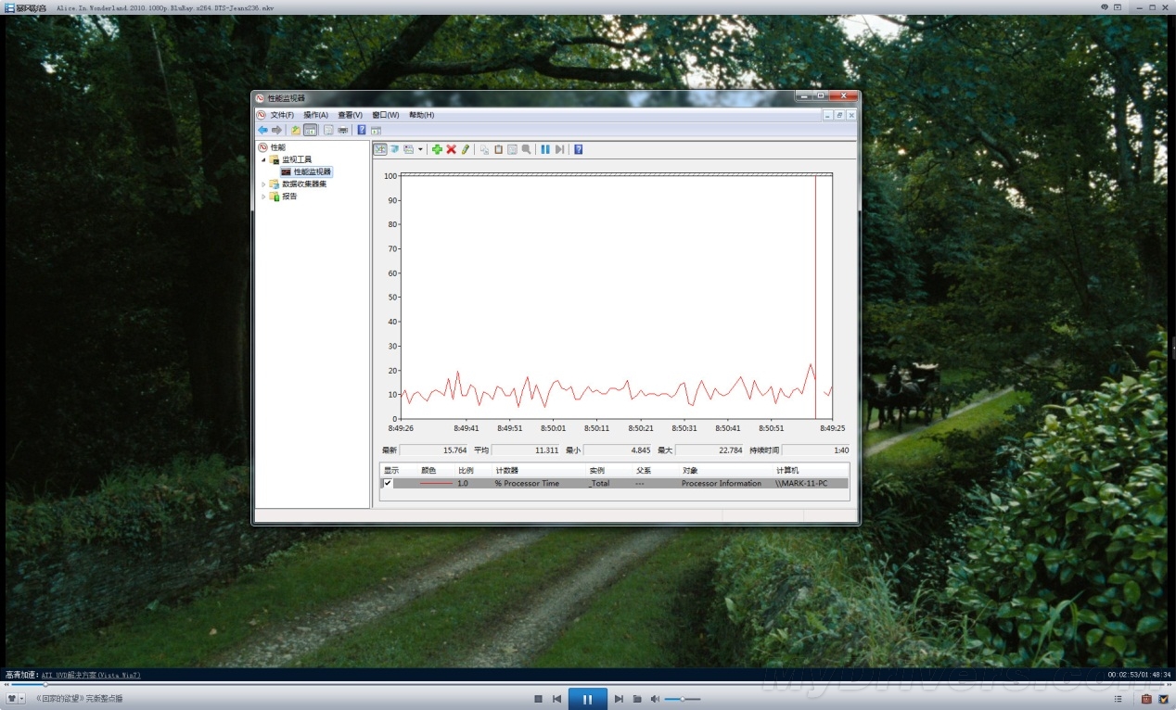Click the back arrow in the console toolbar
This screenshot has height=710, width=1176.
(x=263, y=131)
